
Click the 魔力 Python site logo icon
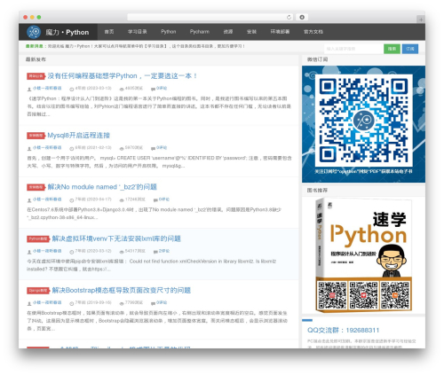(x=34, y=32)
